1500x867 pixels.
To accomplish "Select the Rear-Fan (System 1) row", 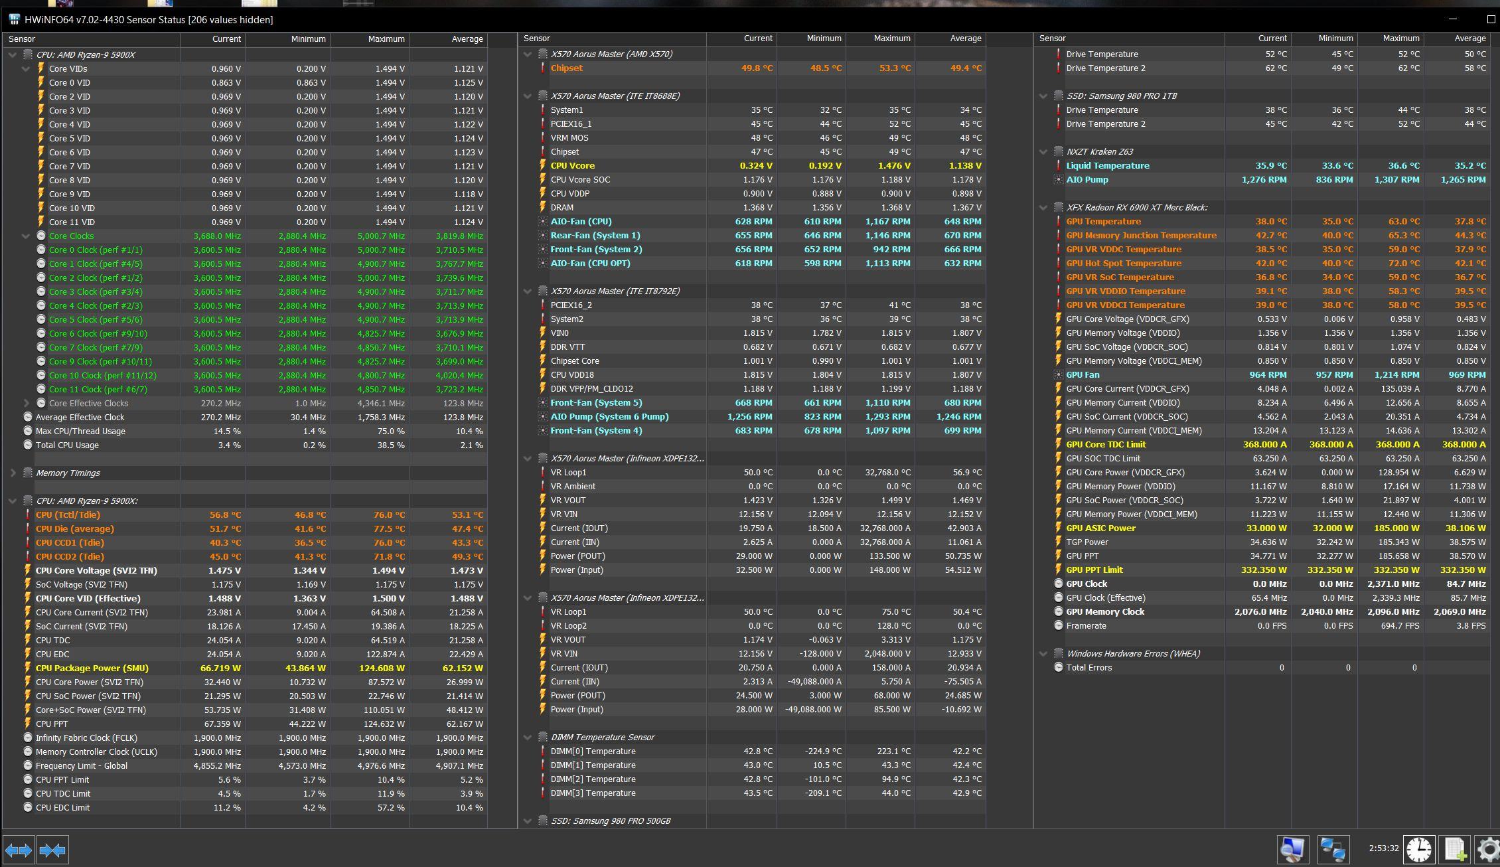I will 752,235.
